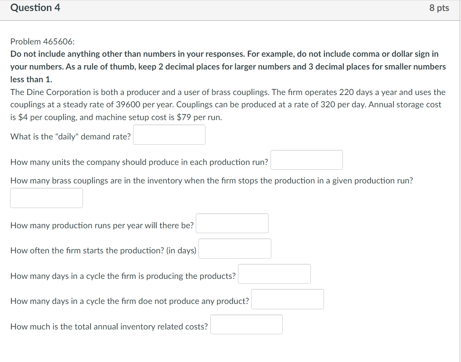Select the production run units answer box
461x362 pixels.
306,160
